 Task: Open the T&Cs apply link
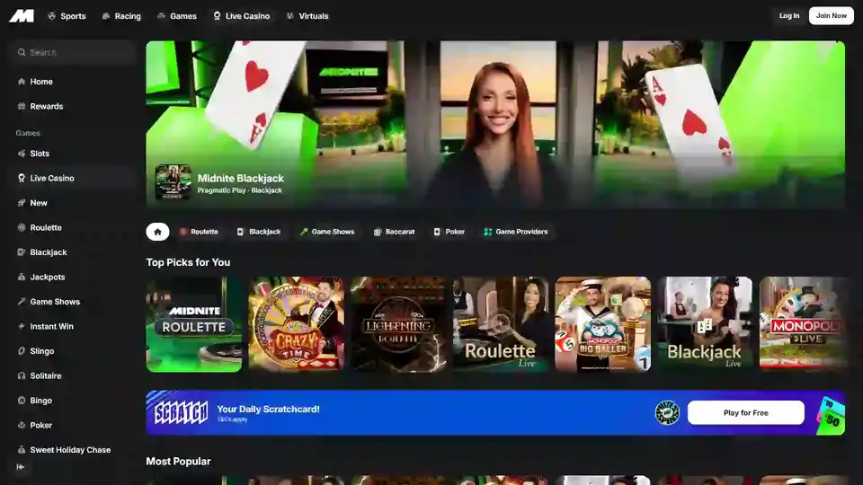point(232,419)
